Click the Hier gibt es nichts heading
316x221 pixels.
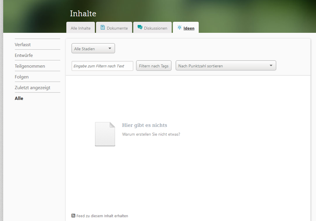coord(145,125)
